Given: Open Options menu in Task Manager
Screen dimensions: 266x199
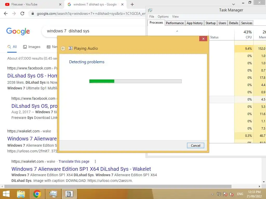Looking at the screenshot, I should pos(163,17).
